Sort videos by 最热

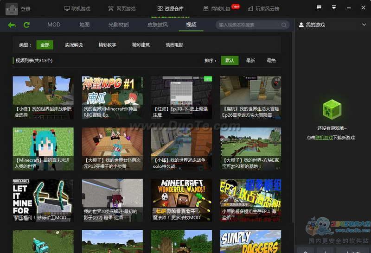pyautogui.click(x=271, y=61)
